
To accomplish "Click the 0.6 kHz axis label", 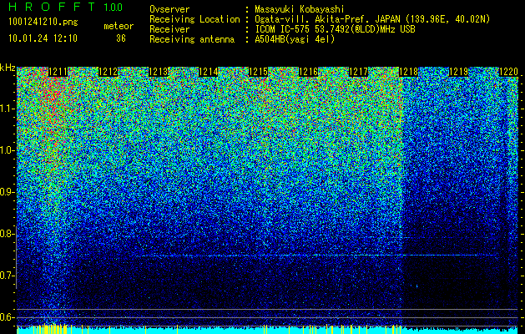I will 7,317.
